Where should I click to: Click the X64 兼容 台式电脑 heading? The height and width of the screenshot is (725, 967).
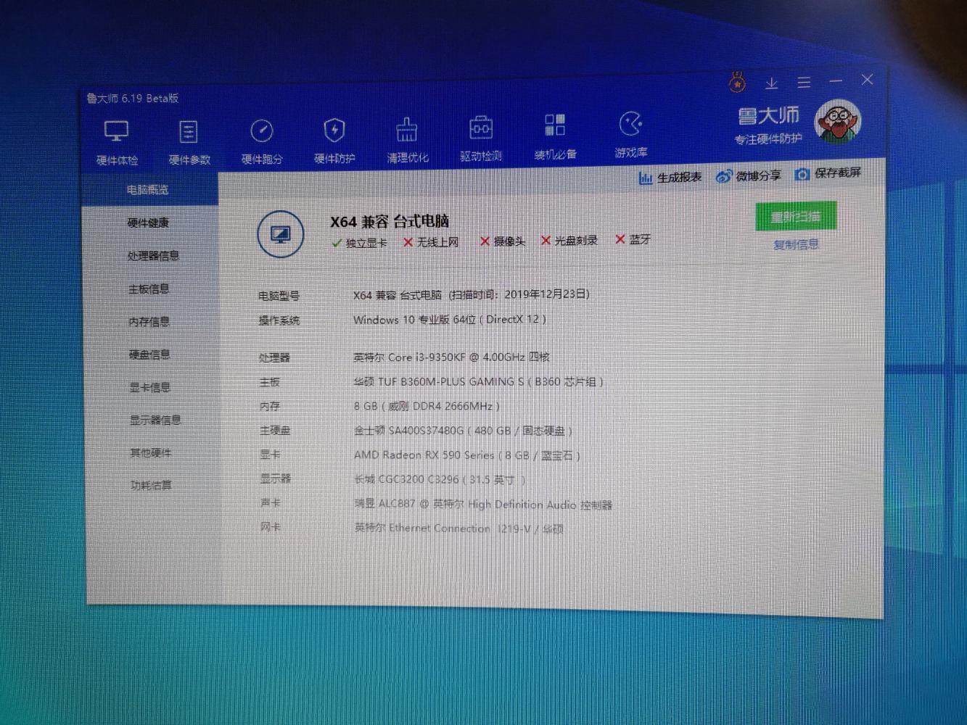(390, 221)
